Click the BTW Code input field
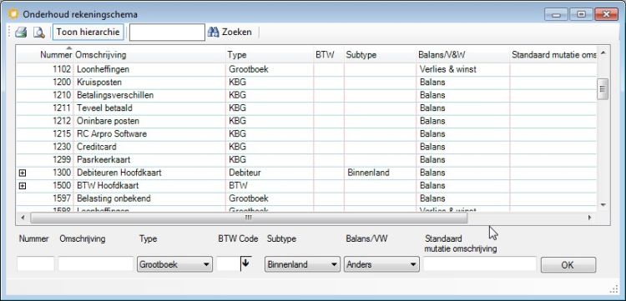Image resolution: width=626 pixels, height=301 pixels. tap(229, 264)
